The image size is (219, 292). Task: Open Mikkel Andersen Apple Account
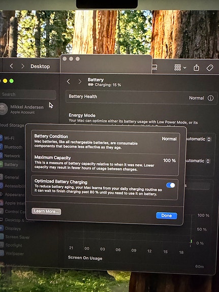coord(22,109)
